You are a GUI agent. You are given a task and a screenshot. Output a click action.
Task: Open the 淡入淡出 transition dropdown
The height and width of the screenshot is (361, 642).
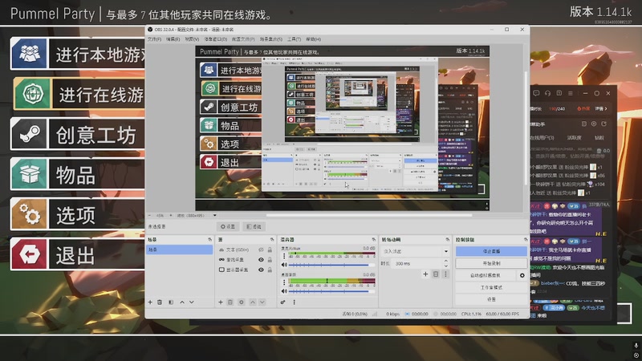(415, 251)
